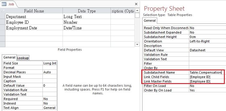Image resolution: width=226 pixels, height=111 pixels.
Task: Click the Text Align value General
Action: tap(50, 108)
